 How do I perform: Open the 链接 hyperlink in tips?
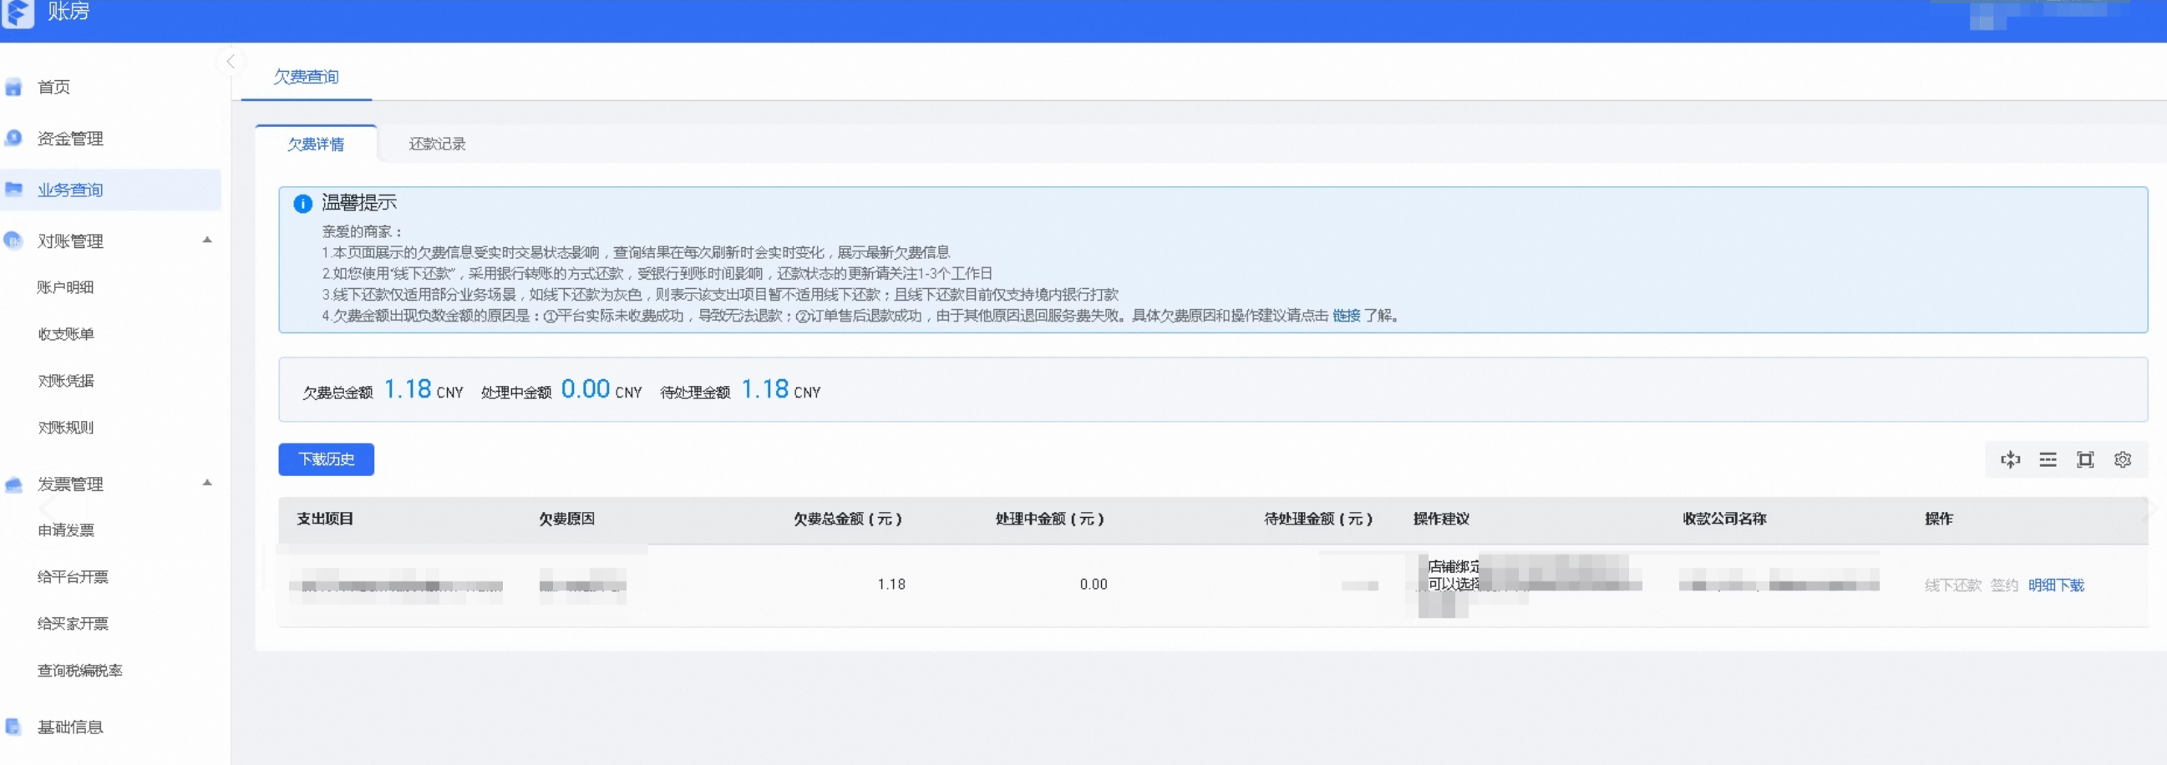point(1346,315)
